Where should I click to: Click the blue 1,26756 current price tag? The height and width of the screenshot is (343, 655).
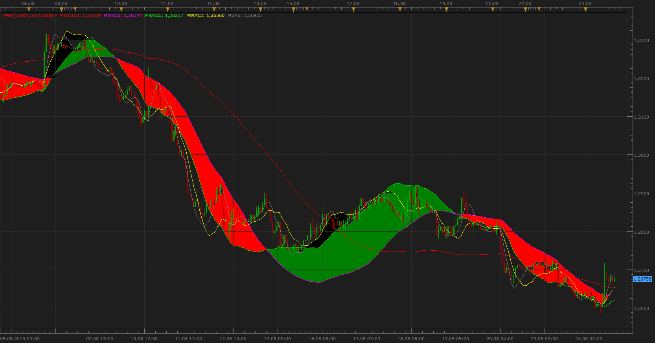tap(642, 279)
